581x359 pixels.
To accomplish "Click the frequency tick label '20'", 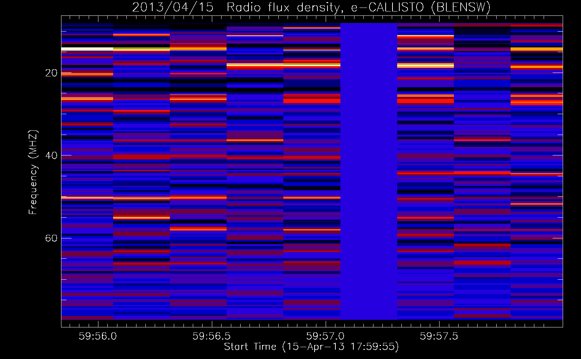I will 51,73.
